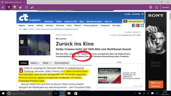
Task: Open the Web-Tipps link
Action: tap(116, 26)
